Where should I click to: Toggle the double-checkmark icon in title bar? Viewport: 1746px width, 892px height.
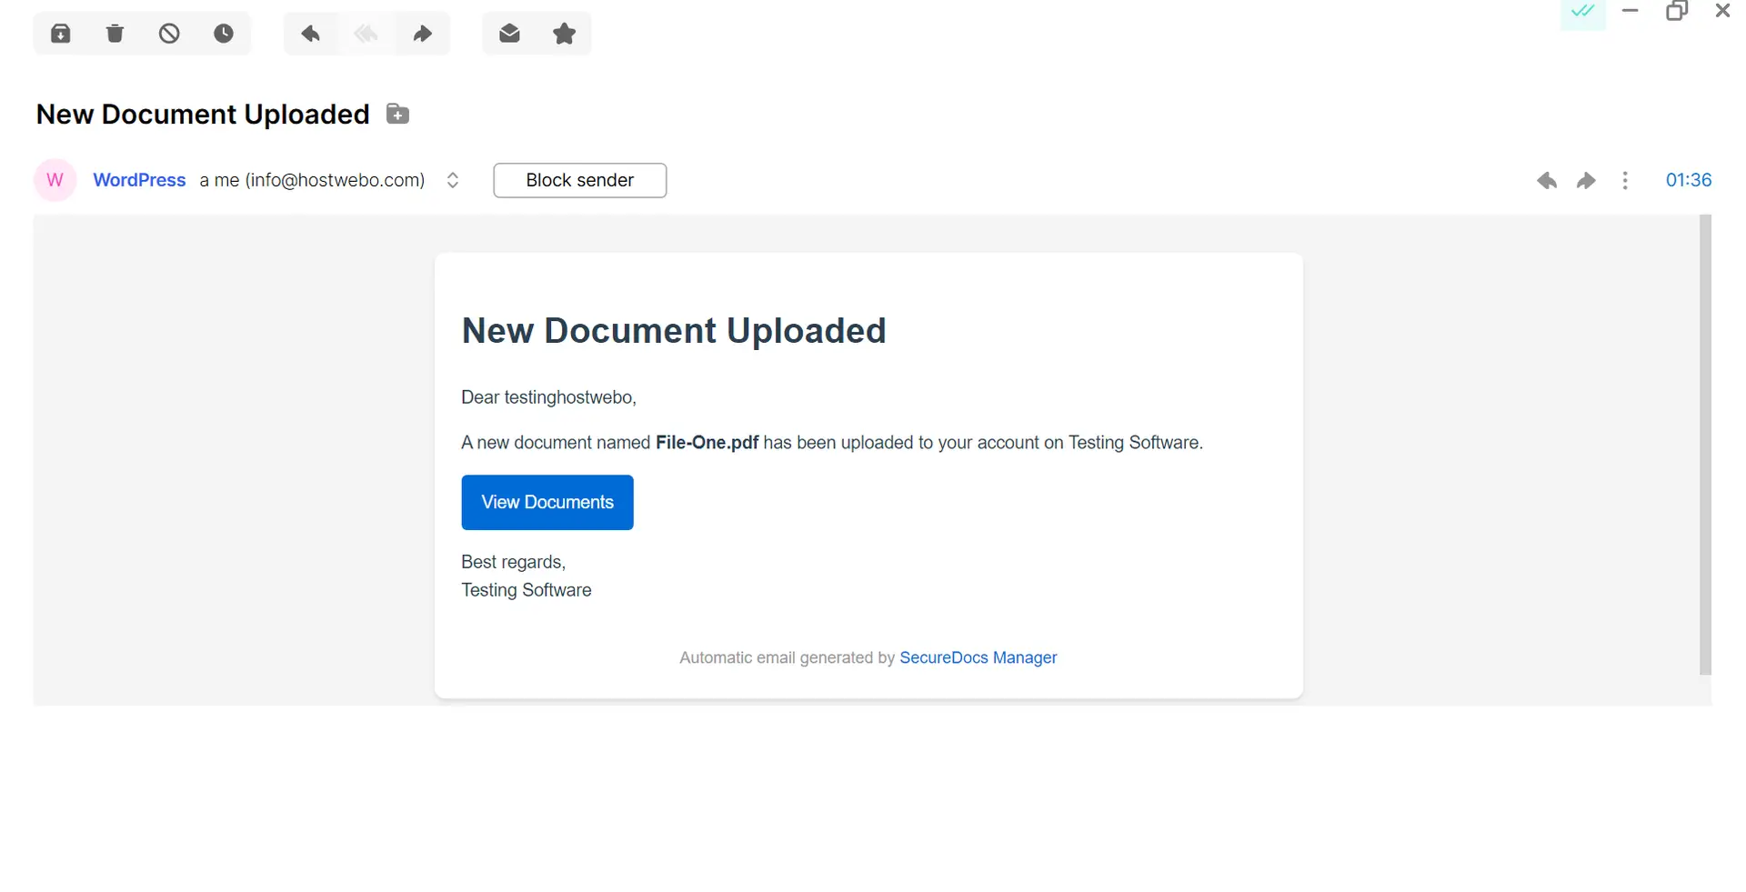pos(1582,12)
